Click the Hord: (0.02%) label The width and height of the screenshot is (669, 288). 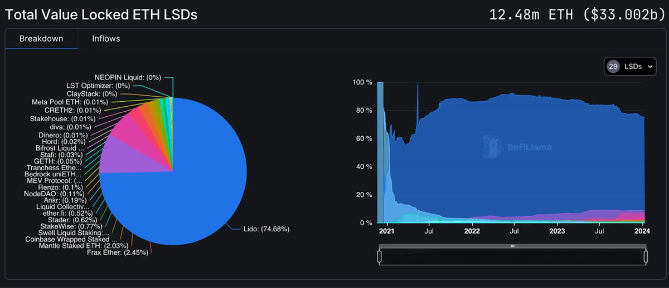[x=64, y=142]
